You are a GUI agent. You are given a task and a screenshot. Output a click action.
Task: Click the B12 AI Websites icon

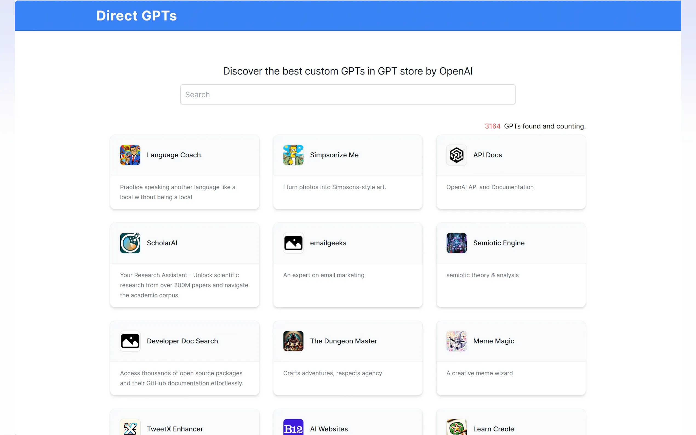tap(293, 428)
